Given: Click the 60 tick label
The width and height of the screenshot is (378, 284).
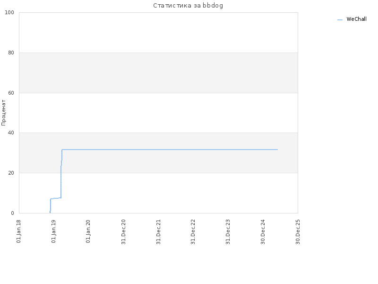Looking at the screenshot, I should coord(11,93).
